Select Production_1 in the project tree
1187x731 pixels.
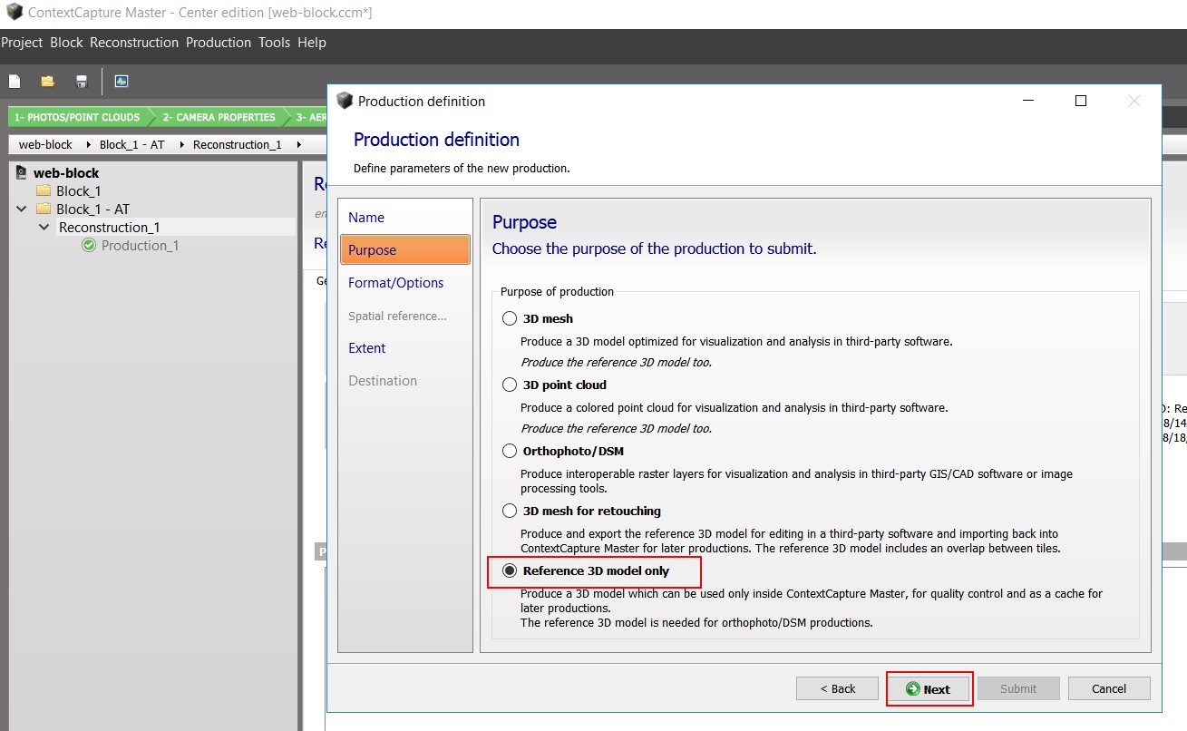point(140,245)
